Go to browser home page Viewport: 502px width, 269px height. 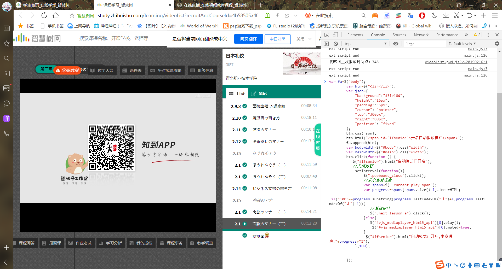click(56, 15)
